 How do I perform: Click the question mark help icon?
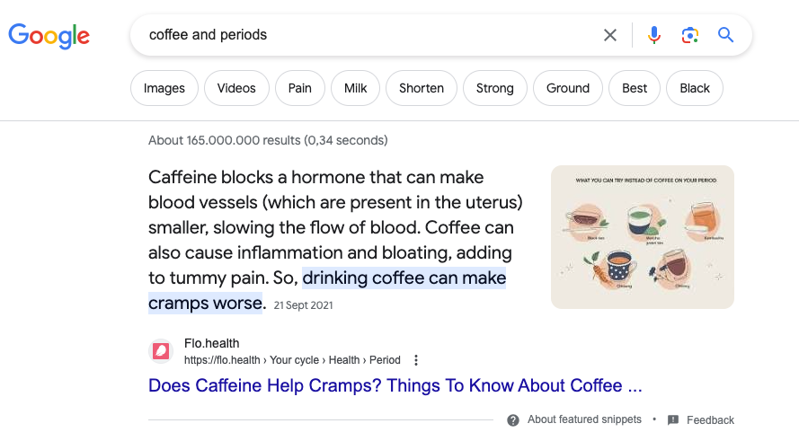513,420
